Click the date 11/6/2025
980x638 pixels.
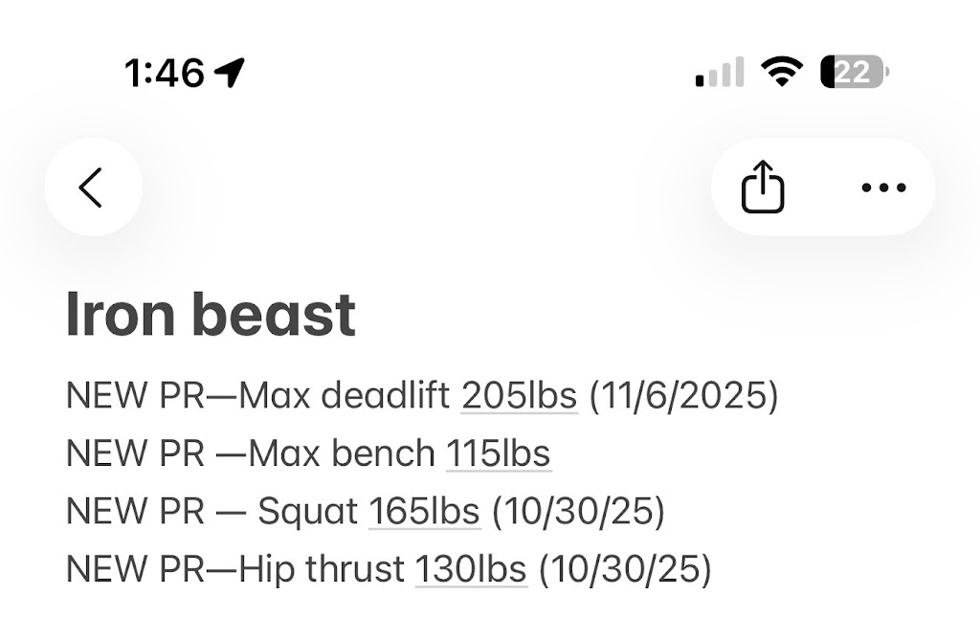tap(683, 396)
